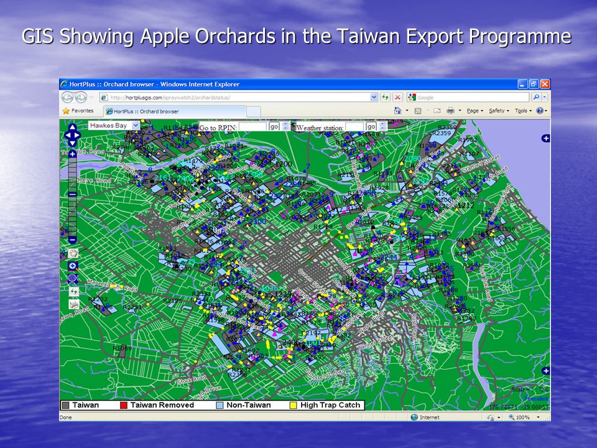
Task: Click the Google search box
Action: click(x=468, y=98)
